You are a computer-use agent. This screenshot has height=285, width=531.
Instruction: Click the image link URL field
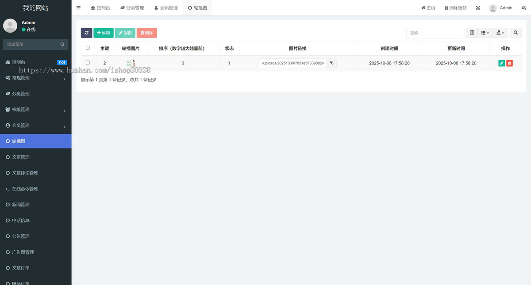tap(293, 63)
